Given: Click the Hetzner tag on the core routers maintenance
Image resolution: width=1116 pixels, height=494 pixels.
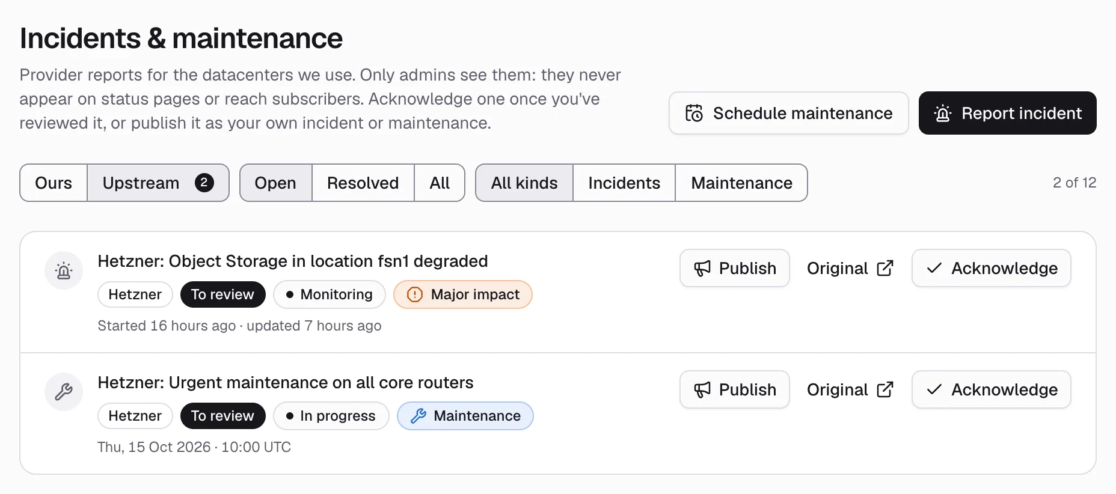Looking at the screenshot, I should (x=135, y=416).
